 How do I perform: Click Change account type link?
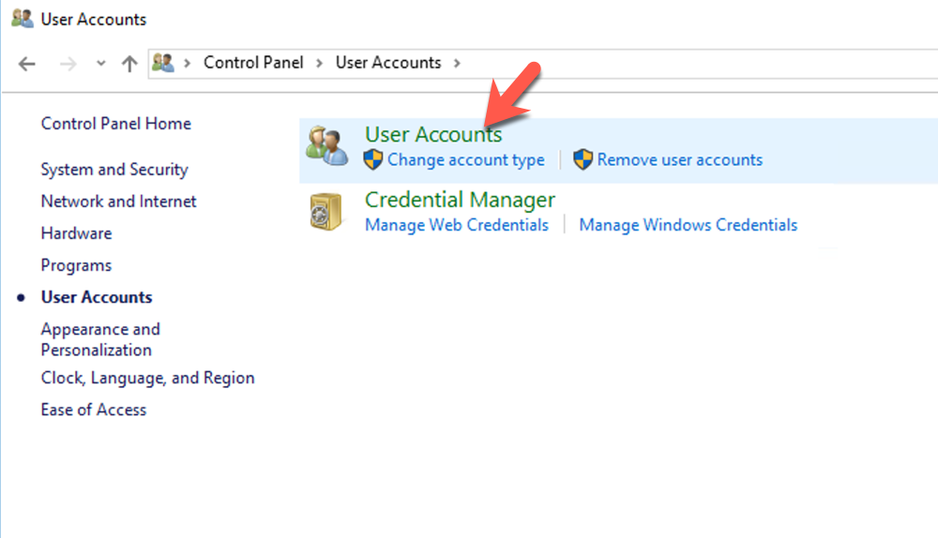(x=466, y=160)
